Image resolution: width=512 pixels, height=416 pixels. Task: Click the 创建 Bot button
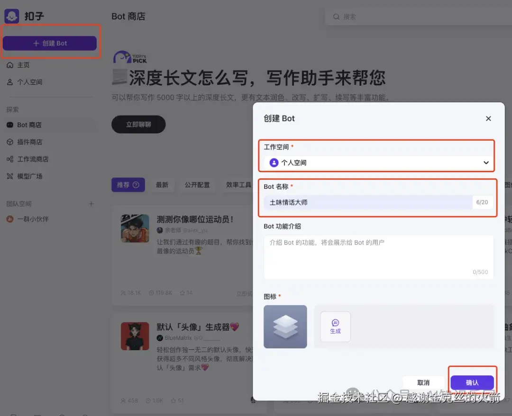(50, 44)
